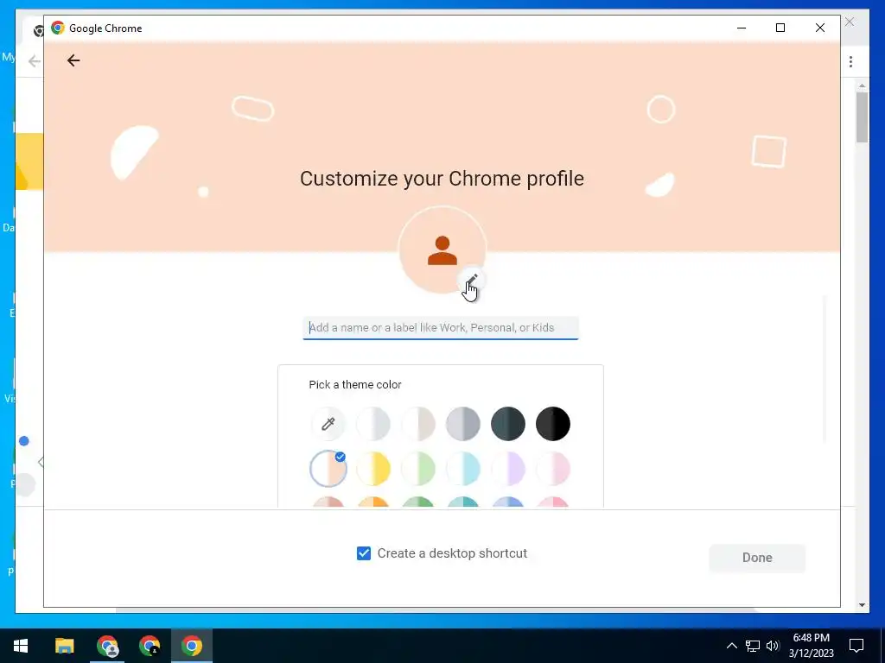Image resolution: width=885 pixels, height=663 pixels.
Task: Pick the dark slate theme color
Action: [x=508, y=423]
